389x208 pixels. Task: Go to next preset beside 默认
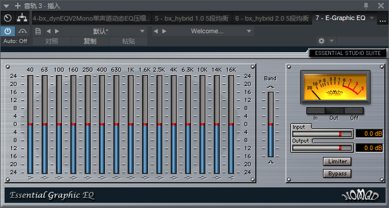click(57, 31)
